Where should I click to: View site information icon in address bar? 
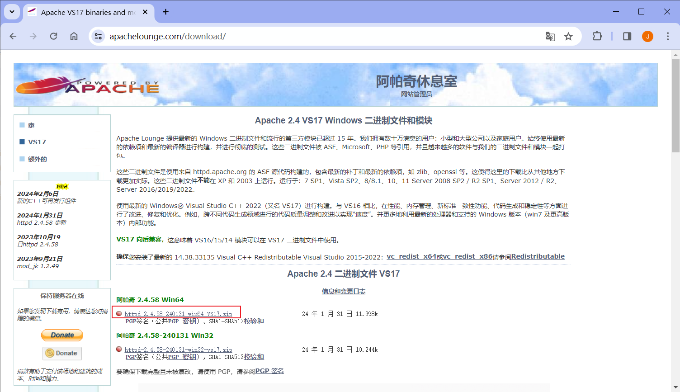click(98, 36)
